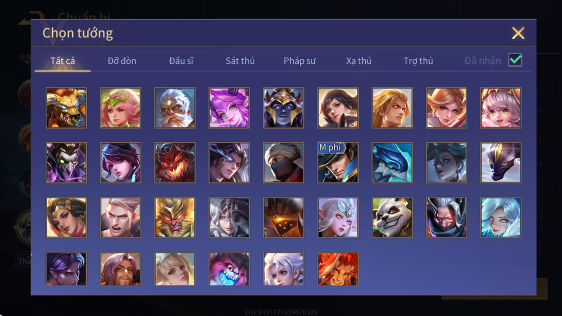Filter by the Xạ thủ tab

[x=359, y=61]
